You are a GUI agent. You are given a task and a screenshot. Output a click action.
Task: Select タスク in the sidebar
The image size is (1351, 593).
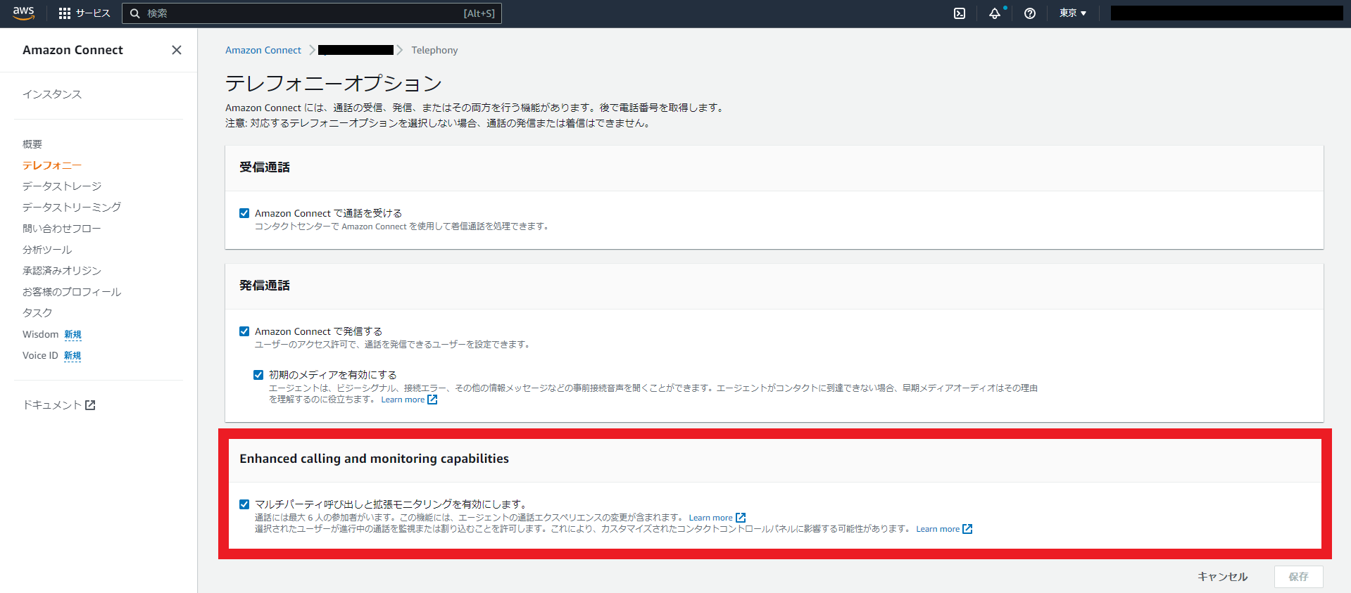(37, 313)
